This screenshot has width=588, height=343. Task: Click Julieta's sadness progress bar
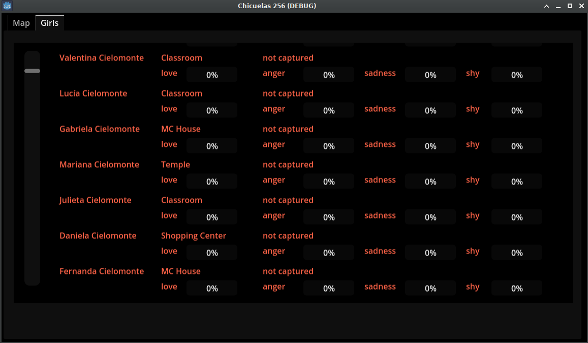point(430,217)
